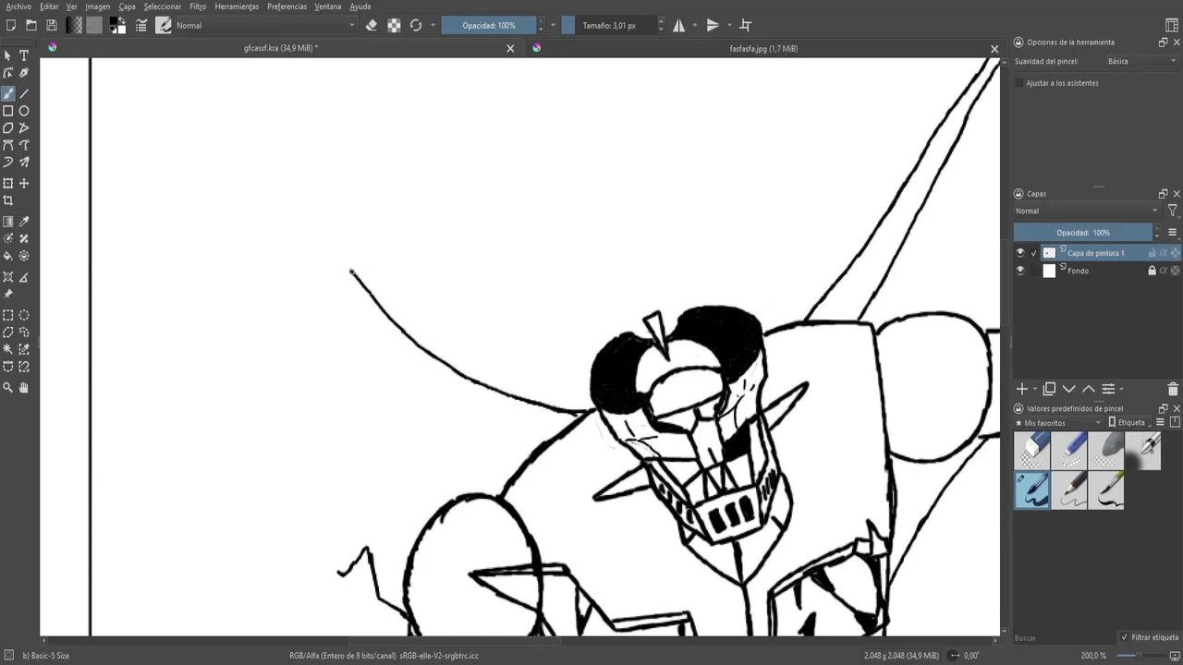Select the Zoom magnifier tool
The width and height of the screenshot is (1183, 665).
pos(8,388)
